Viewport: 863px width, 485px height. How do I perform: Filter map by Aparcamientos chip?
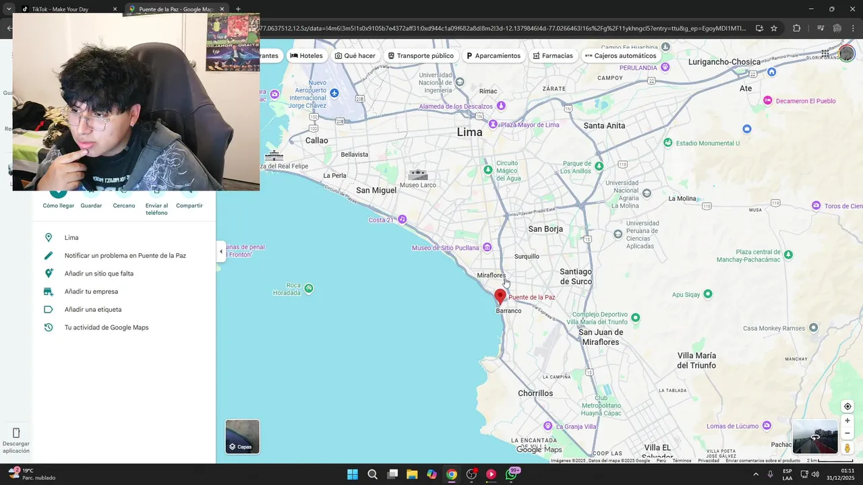494,56
